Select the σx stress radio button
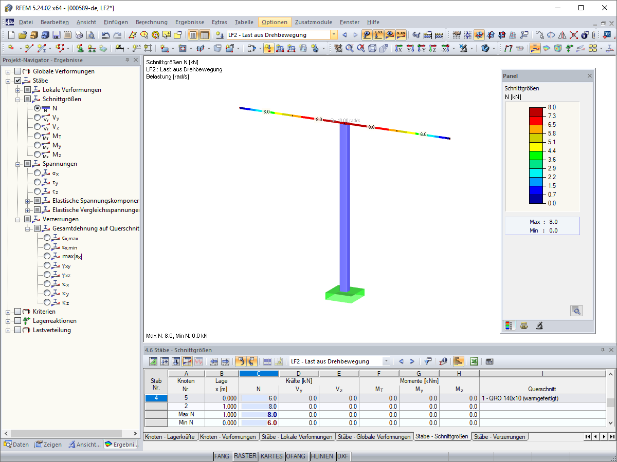617x462 pixels. coord(38,173)
